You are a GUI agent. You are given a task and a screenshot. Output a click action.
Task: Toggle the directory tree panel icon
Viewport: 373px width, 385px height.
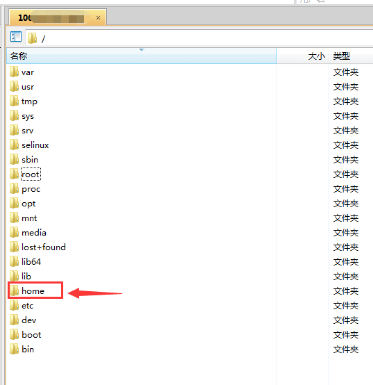pyautogui.click(x=16, y=37)
